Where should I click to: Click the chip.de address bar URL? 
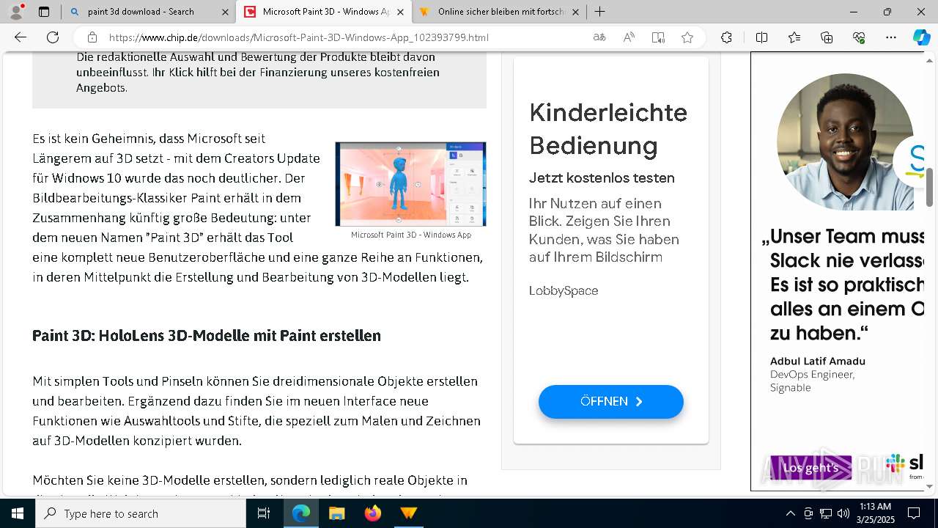pyautogui.click(x=299, y=37)
